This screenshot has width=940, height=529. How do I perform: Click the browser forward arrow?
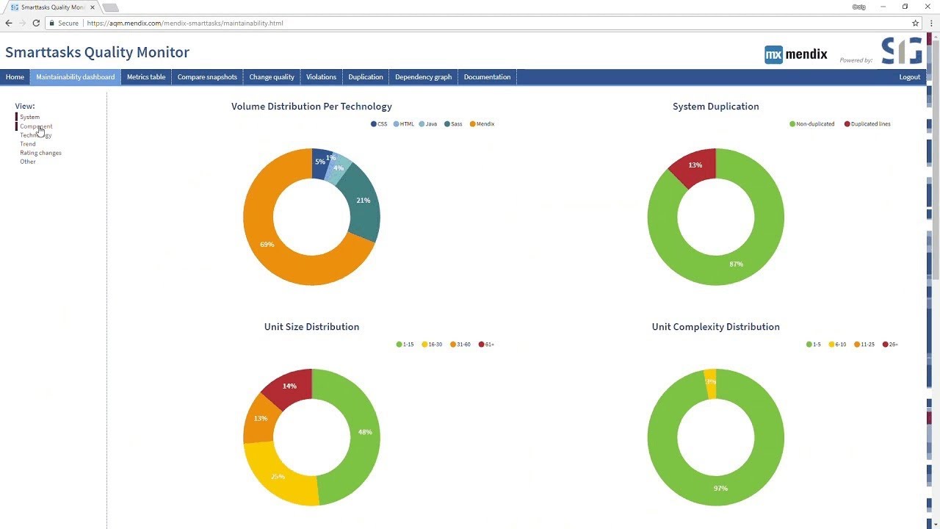[22, 23]
